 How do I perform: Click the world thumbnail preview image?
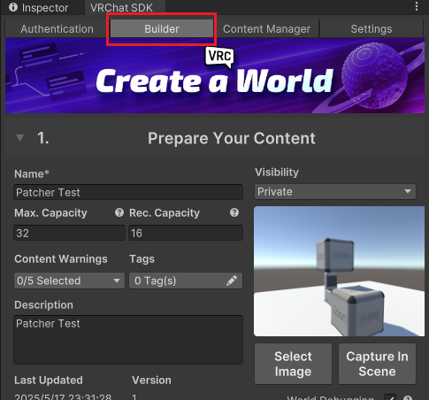click(x=339, y=272)
